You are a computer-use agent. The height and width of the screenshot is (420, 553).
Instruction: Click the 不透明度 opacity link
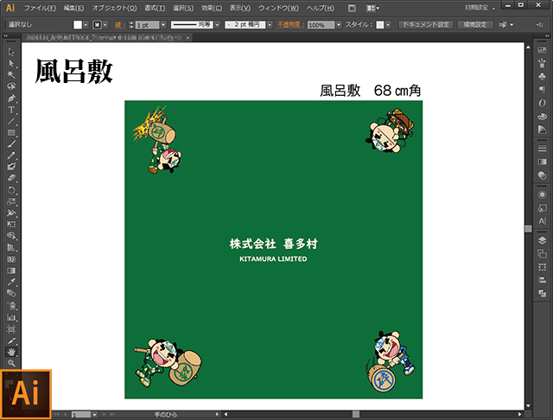[290, 25]
